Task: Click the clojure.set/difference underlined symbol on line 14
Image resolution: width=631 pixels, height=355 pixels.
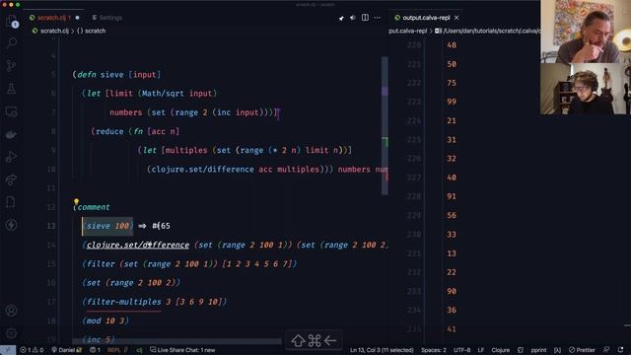Action: tap(138, 245)
